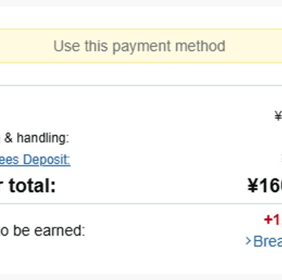Open the Fees Deposit link
The width and height of the screenshot is (282, 280).
click(35, 160)
